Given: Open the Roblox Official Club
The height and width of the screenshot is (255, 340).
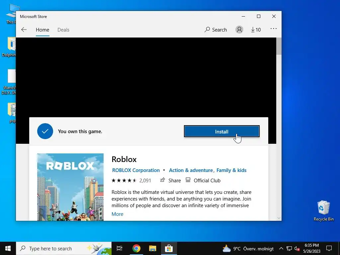Looking at the screenshot, I should 203,180.
